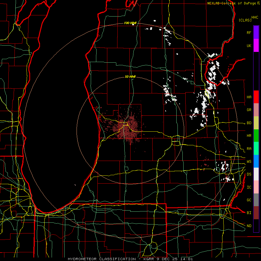
Task: Click the 'HR' legend label
Action: (x=249, y=136)
